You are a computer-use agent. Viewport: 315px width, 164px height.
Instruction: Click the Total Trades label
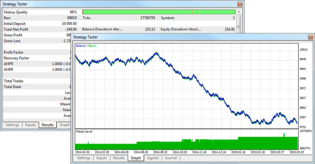pyautogui.click(x=14, y=81)
